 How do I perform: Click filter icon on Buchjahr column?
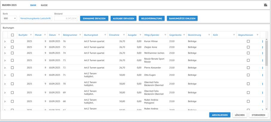[31, 35]
